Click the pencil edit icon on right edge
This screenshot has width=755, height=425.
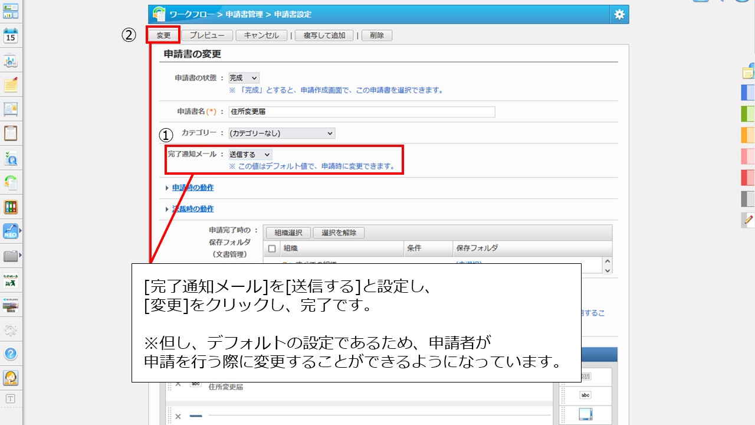click(748, 220)
